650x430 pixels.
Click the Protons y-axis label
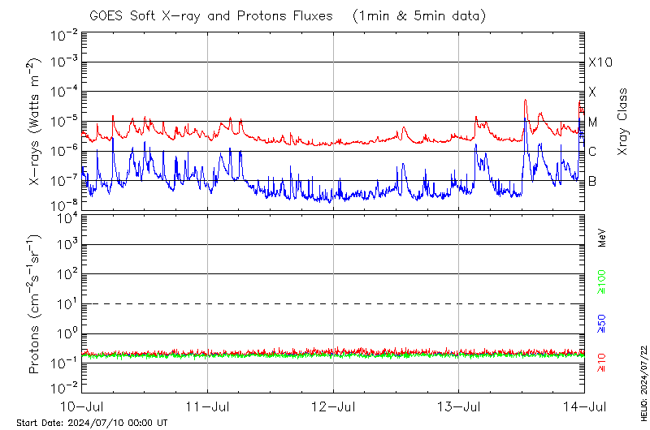pyautogui.click(x=35, y=303)
